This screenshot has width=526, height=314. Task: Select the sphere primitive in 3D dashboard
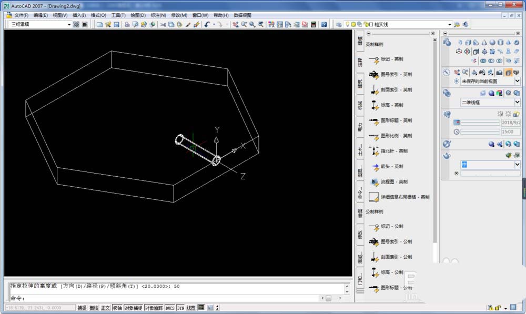(x=492, y=43)
